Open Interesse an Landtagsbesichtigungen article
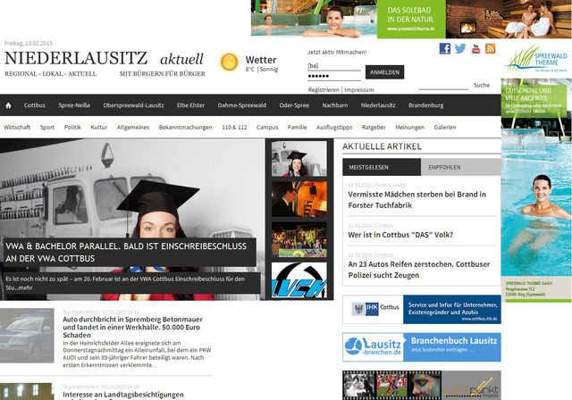Image resolution: width=572 pixels, height=400 pixels. [123, 395]
